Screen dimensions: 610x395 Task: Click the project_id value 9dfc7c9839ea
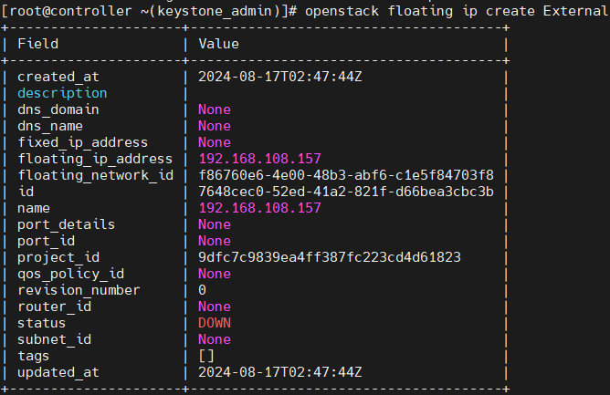click(x=330, y=257)
